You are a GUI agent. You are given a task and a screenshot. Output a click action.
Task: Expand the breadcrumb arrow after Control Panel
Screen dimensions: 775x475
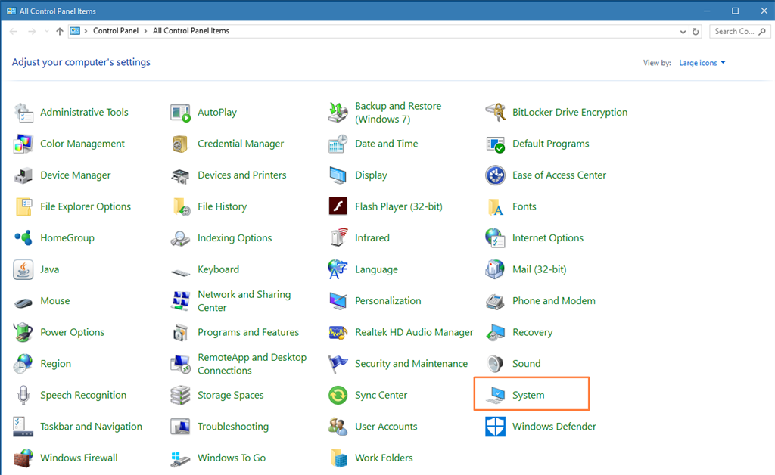tap(146, 30)
